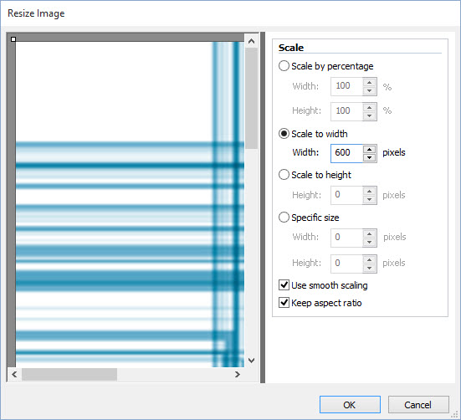
Task: Click the Specific size Height field
Action: [x=346, y=264]
